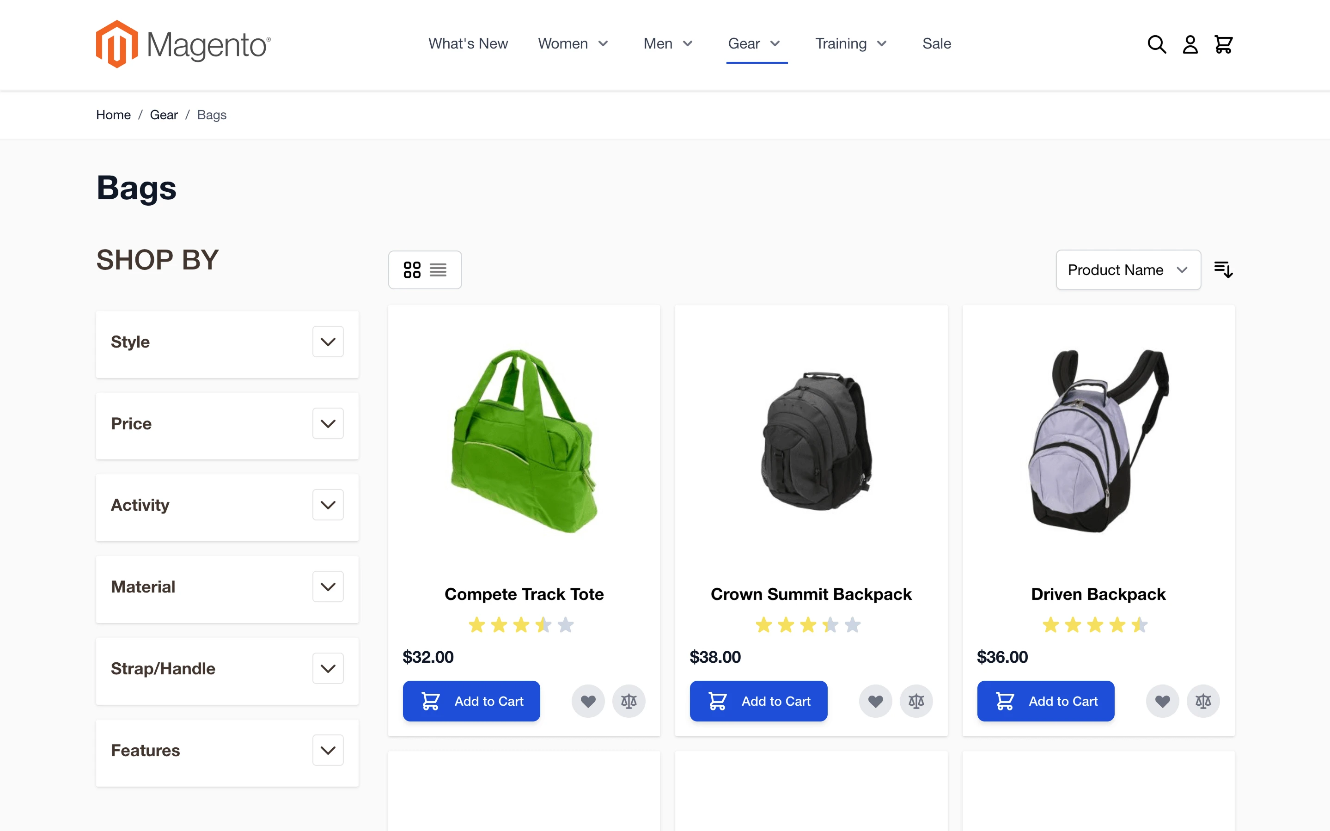Add Crown Summit Backpack to compare
The image size is (1330, 831).
pos(916,701)
